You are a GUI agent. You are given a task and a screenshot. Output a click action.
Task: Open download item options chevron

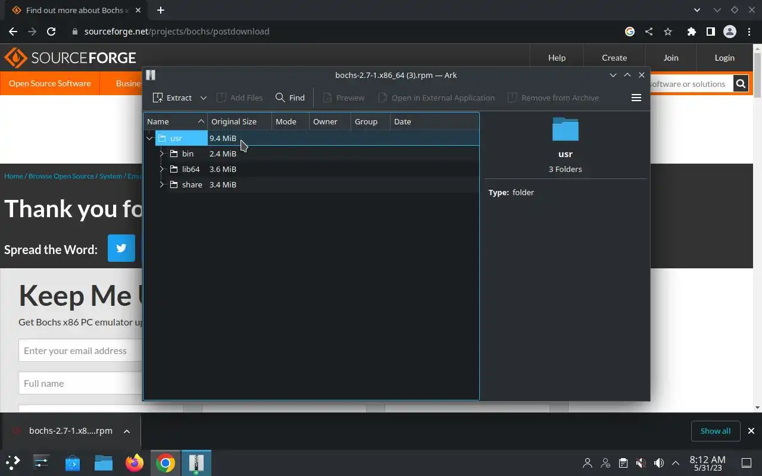coord(127,431)
